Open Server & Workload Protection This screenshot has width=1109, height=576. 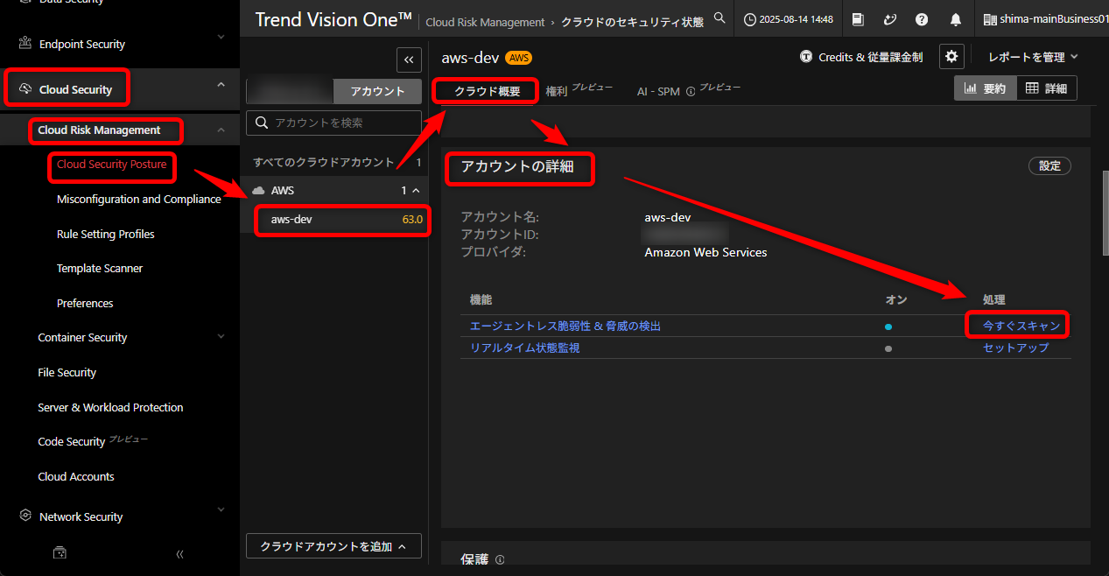coord(110,407)
